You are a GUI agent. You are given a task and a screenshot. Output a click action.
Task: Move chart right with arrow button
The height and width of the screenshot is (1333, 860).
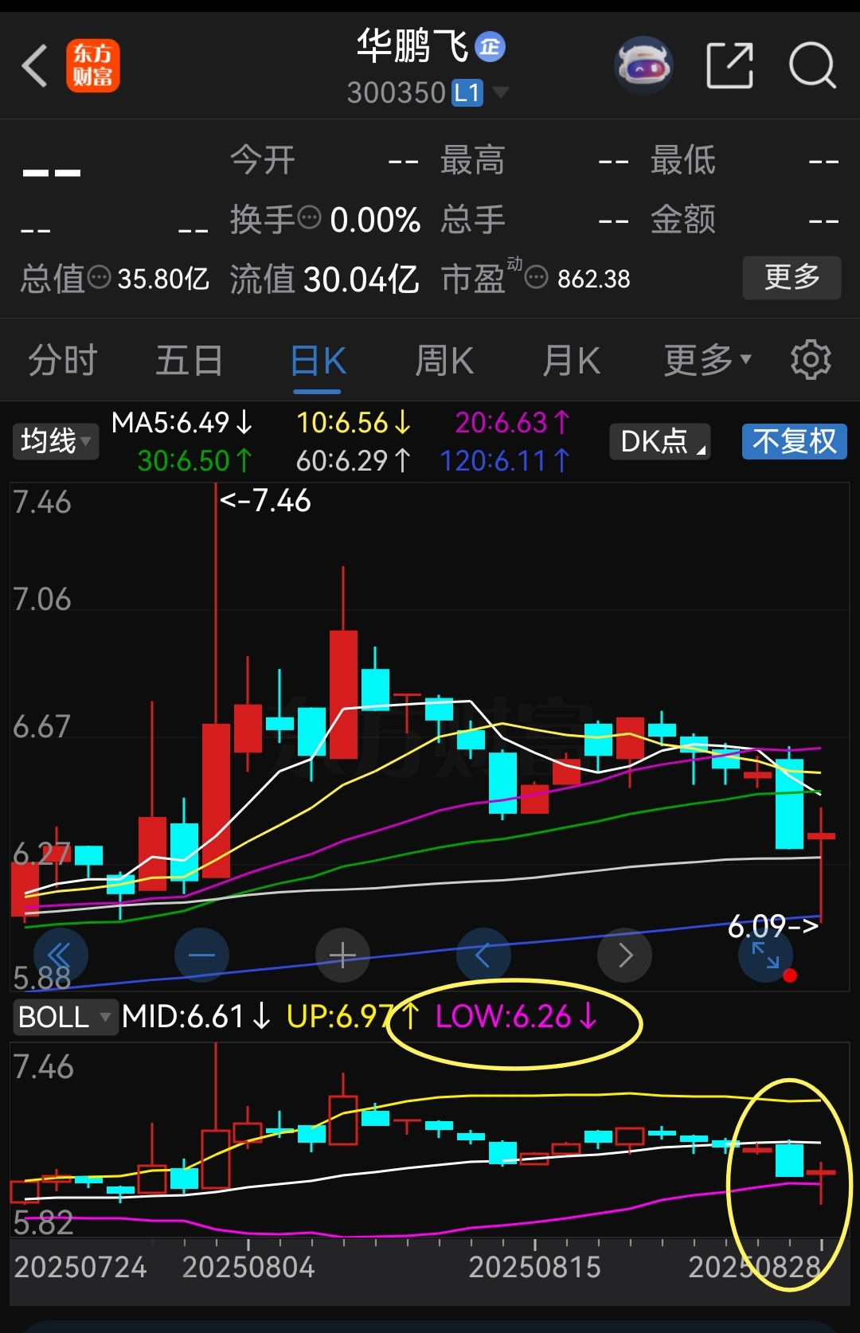click(x=625, y=955)
